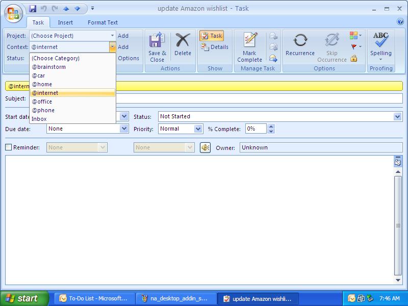
Task: Switch to the Insert ribbon tab
Action: pos(65,22)
